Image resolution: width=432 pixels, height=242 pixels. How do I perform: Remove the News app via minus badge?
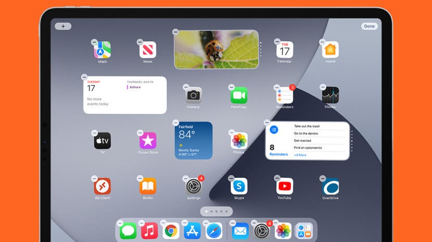[140, 42]
